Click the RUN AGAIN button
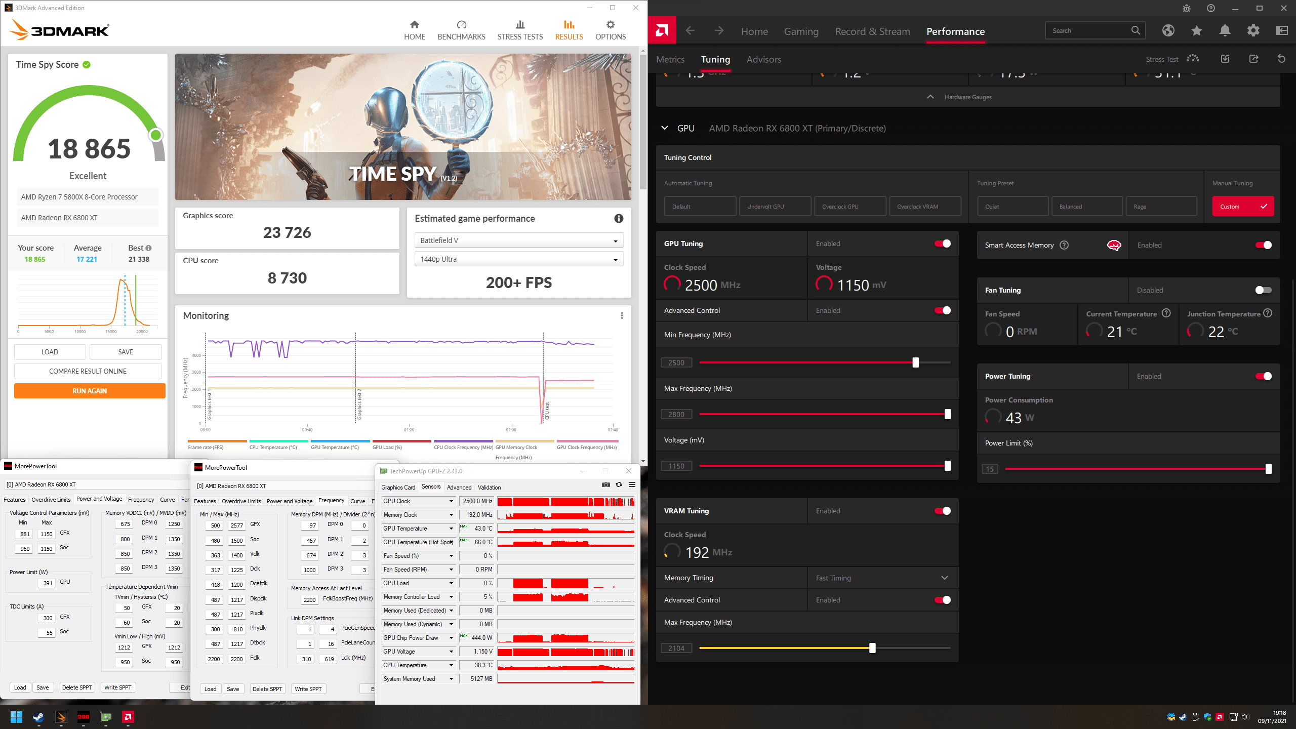 tap(90, 391)
